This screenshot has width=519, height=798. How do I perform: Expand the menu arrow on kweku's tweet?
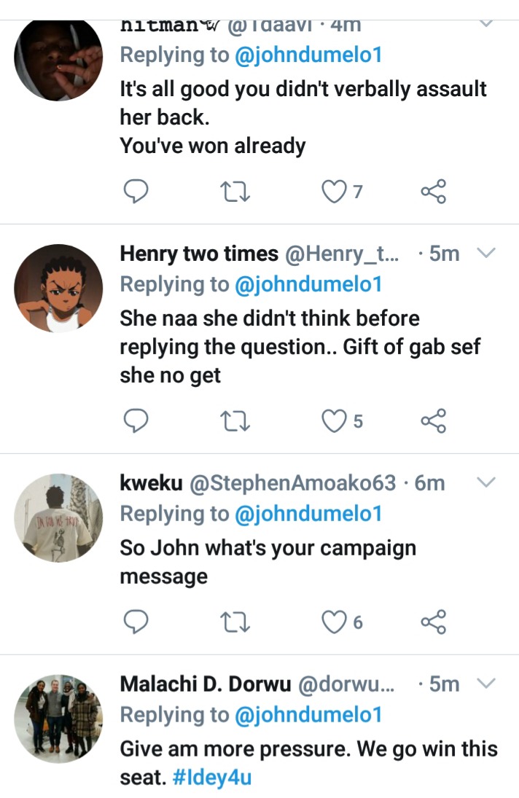click(x=485, y=482)
